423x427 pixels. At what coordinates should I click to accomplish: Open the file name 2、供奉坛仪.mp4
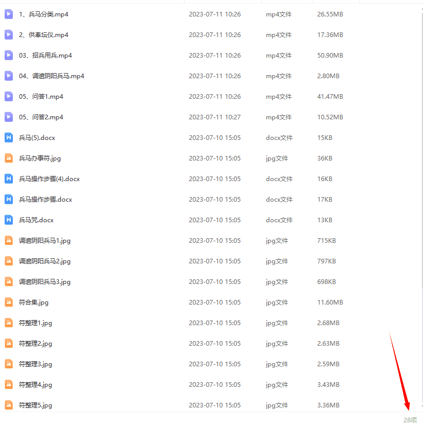pos(44,35)
